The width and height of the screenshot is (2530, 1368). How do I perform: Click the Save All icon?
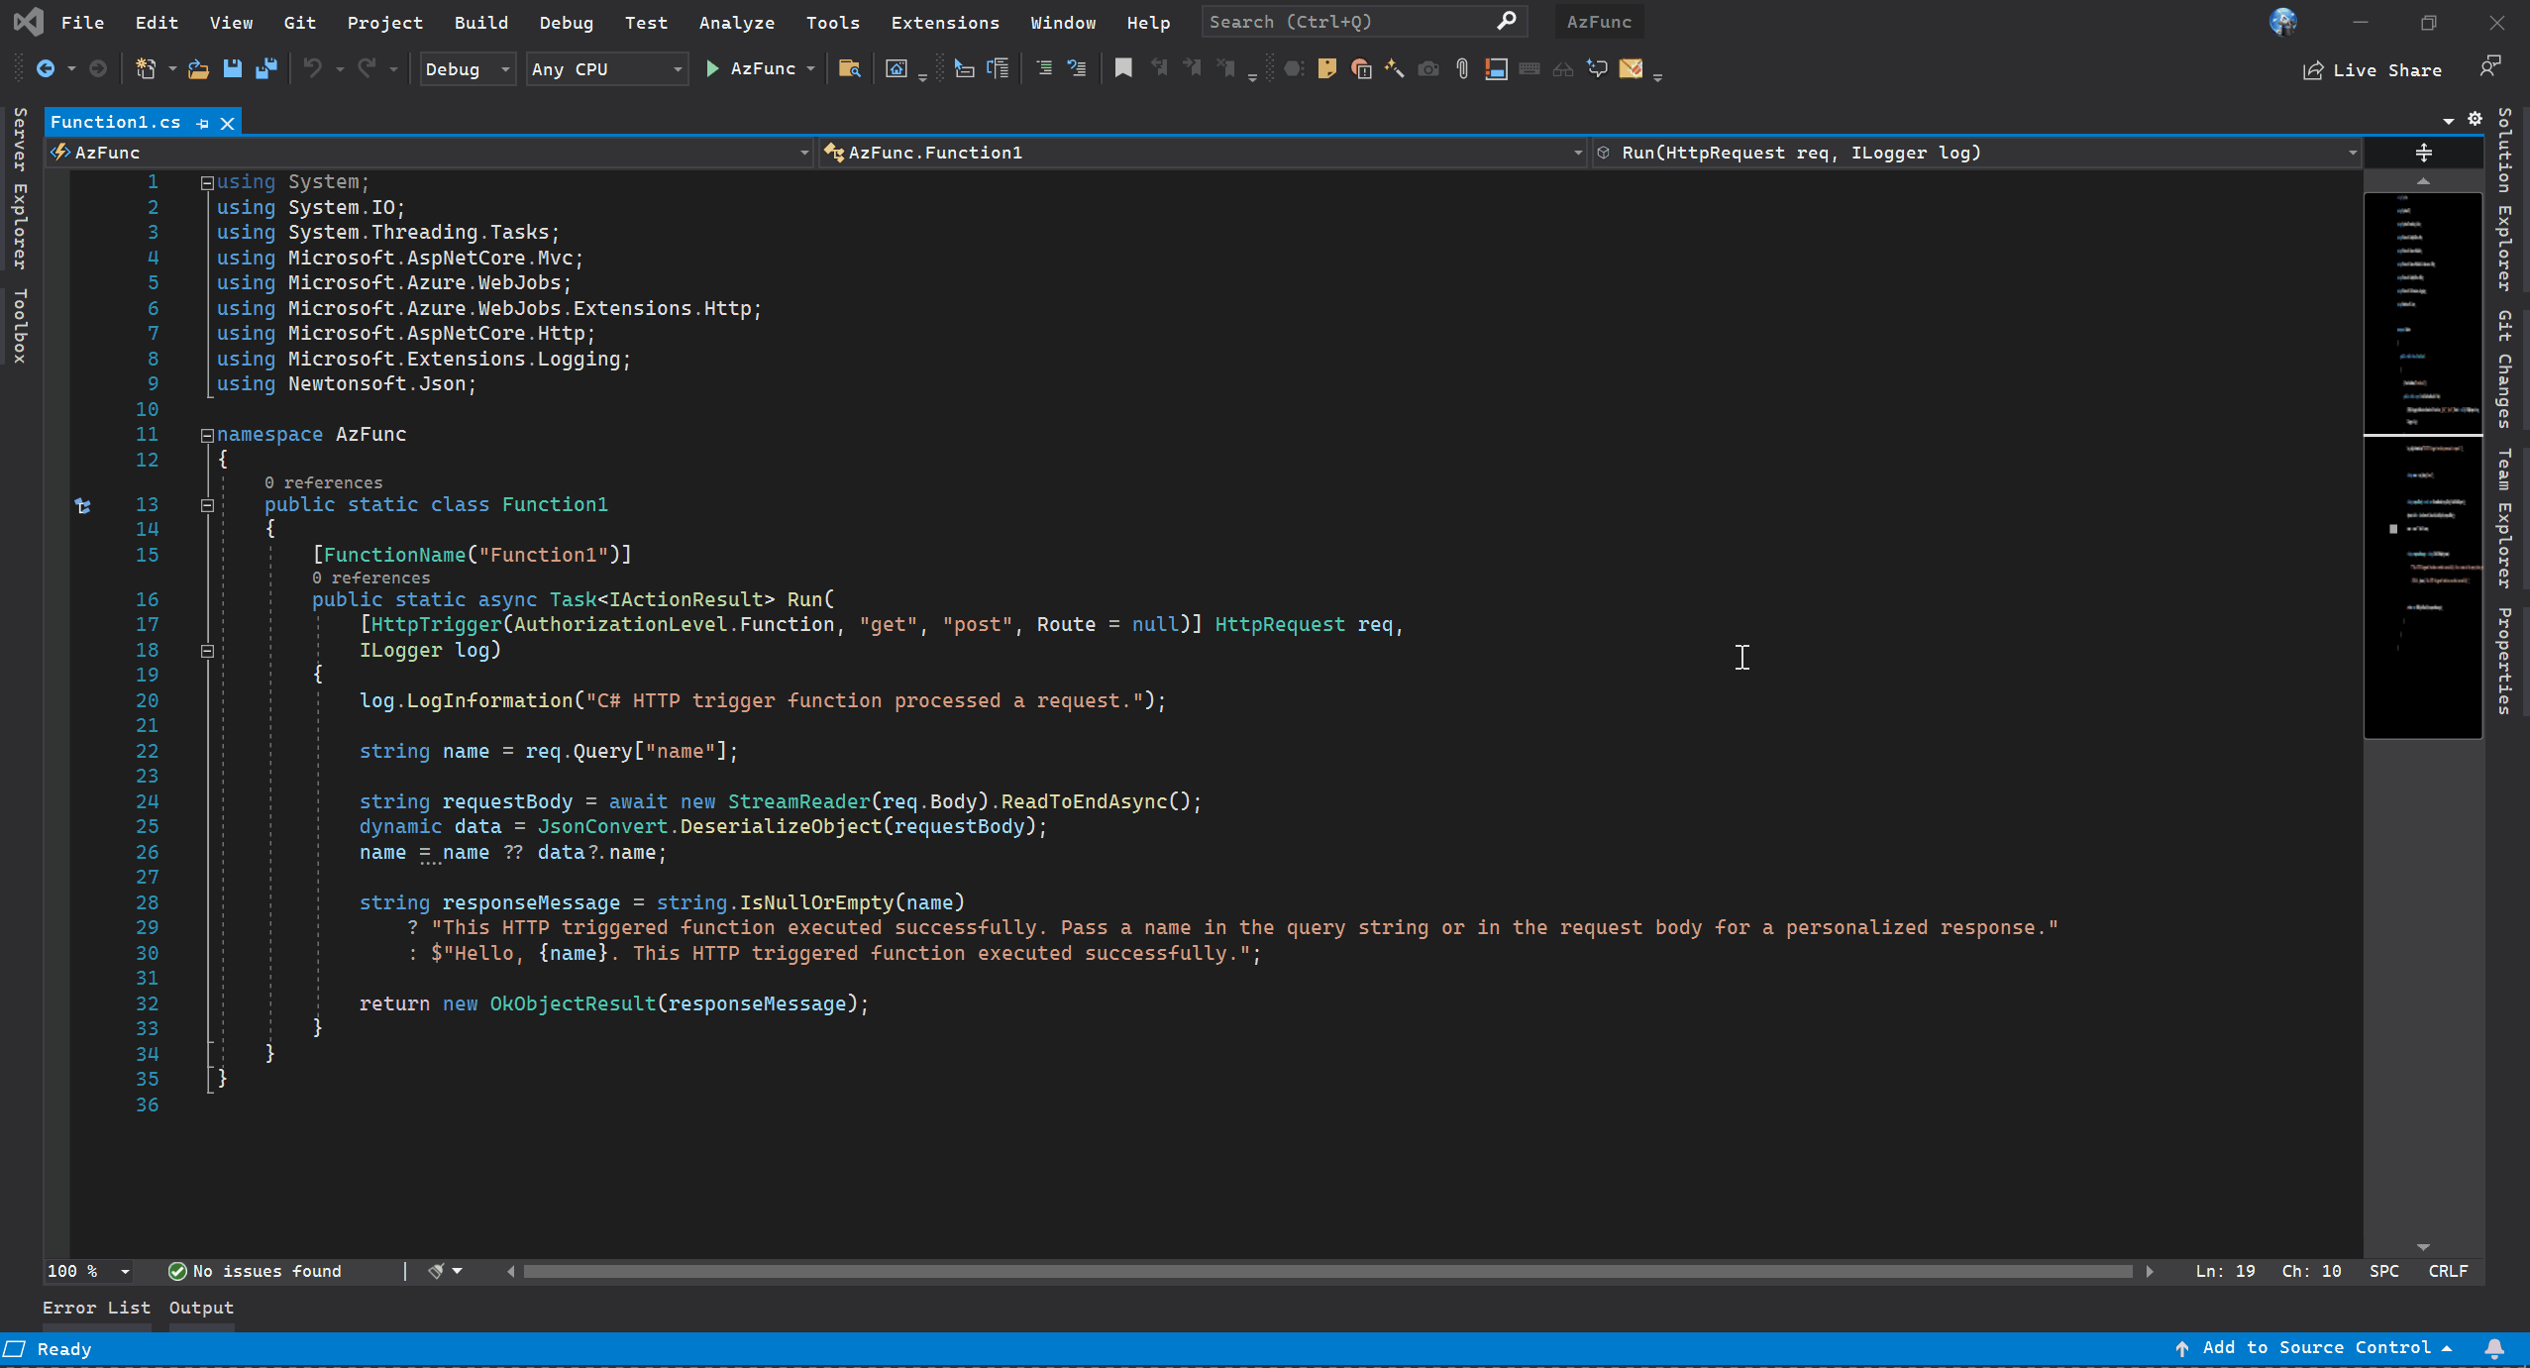pos(266,68)
